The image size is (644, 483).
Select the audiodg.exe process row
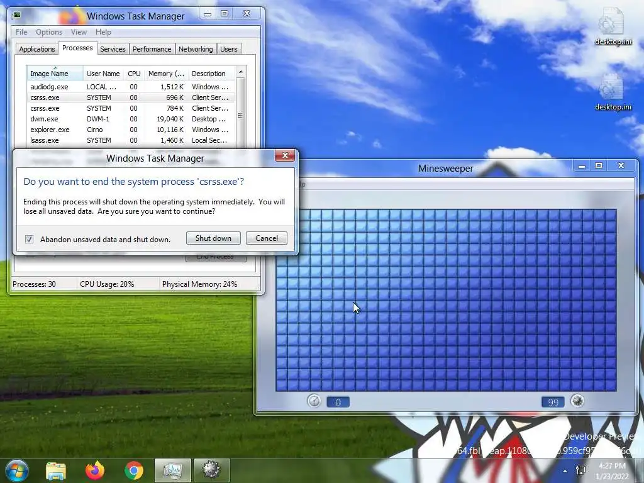[131, 87]
